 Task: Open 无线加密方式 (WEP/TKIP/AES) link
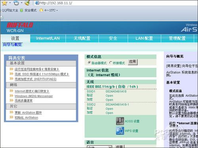tap(36, 79)
